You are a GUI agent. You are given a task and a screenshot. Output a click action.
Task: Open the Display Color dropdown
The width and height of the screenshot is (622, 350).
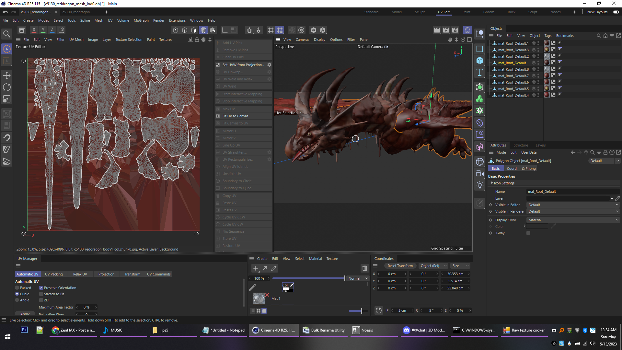pos(573,220)
